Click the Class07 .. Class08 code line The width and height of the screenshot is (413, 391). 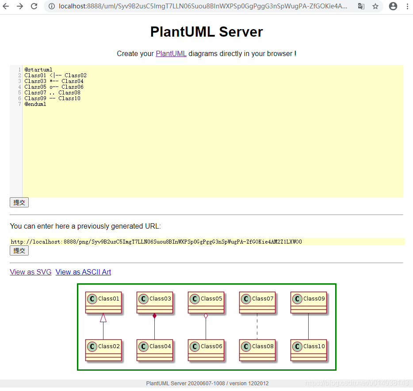coord(53,93)
